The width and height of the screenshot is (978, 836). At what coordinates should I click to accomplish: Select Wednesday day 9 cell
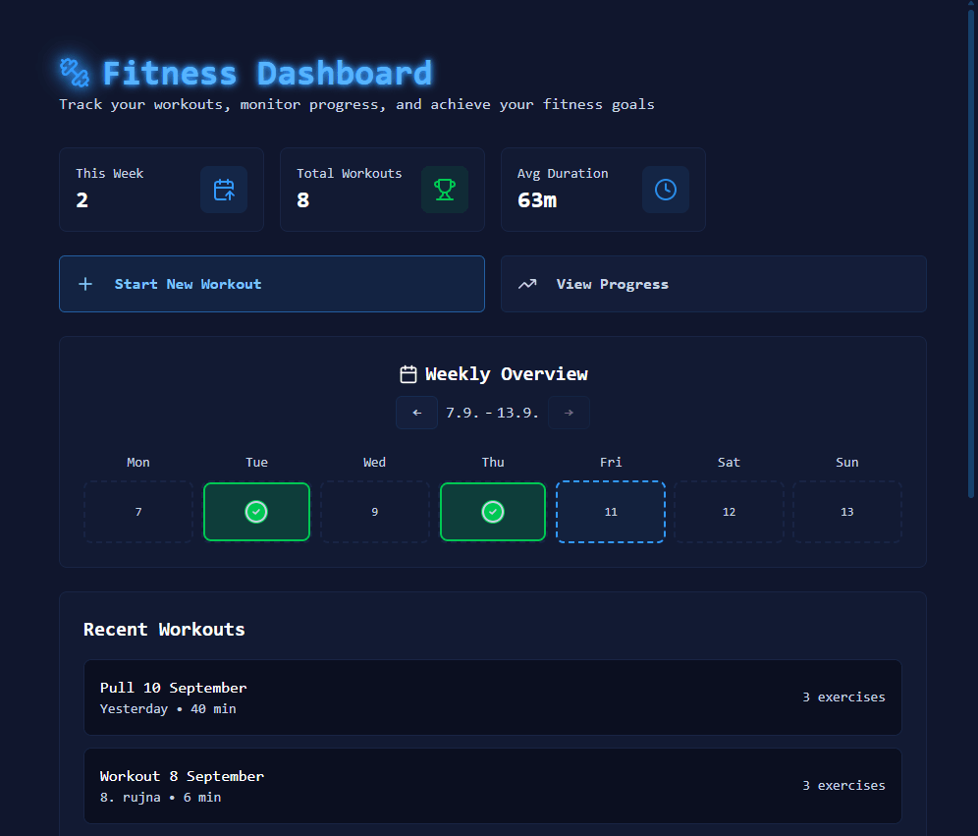tap(375, 512)
